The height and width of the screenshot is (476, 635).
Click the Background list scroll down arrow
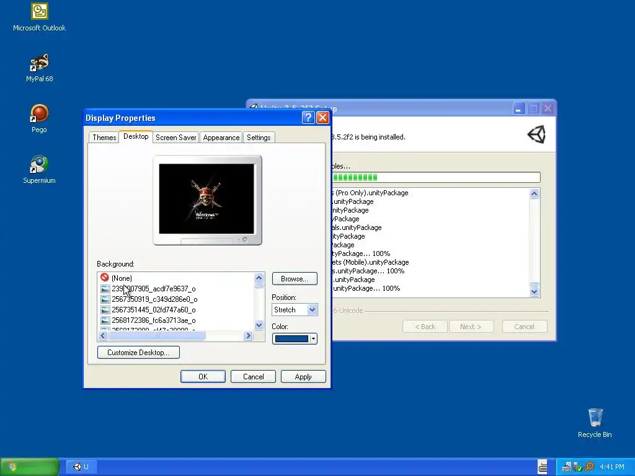259,325
